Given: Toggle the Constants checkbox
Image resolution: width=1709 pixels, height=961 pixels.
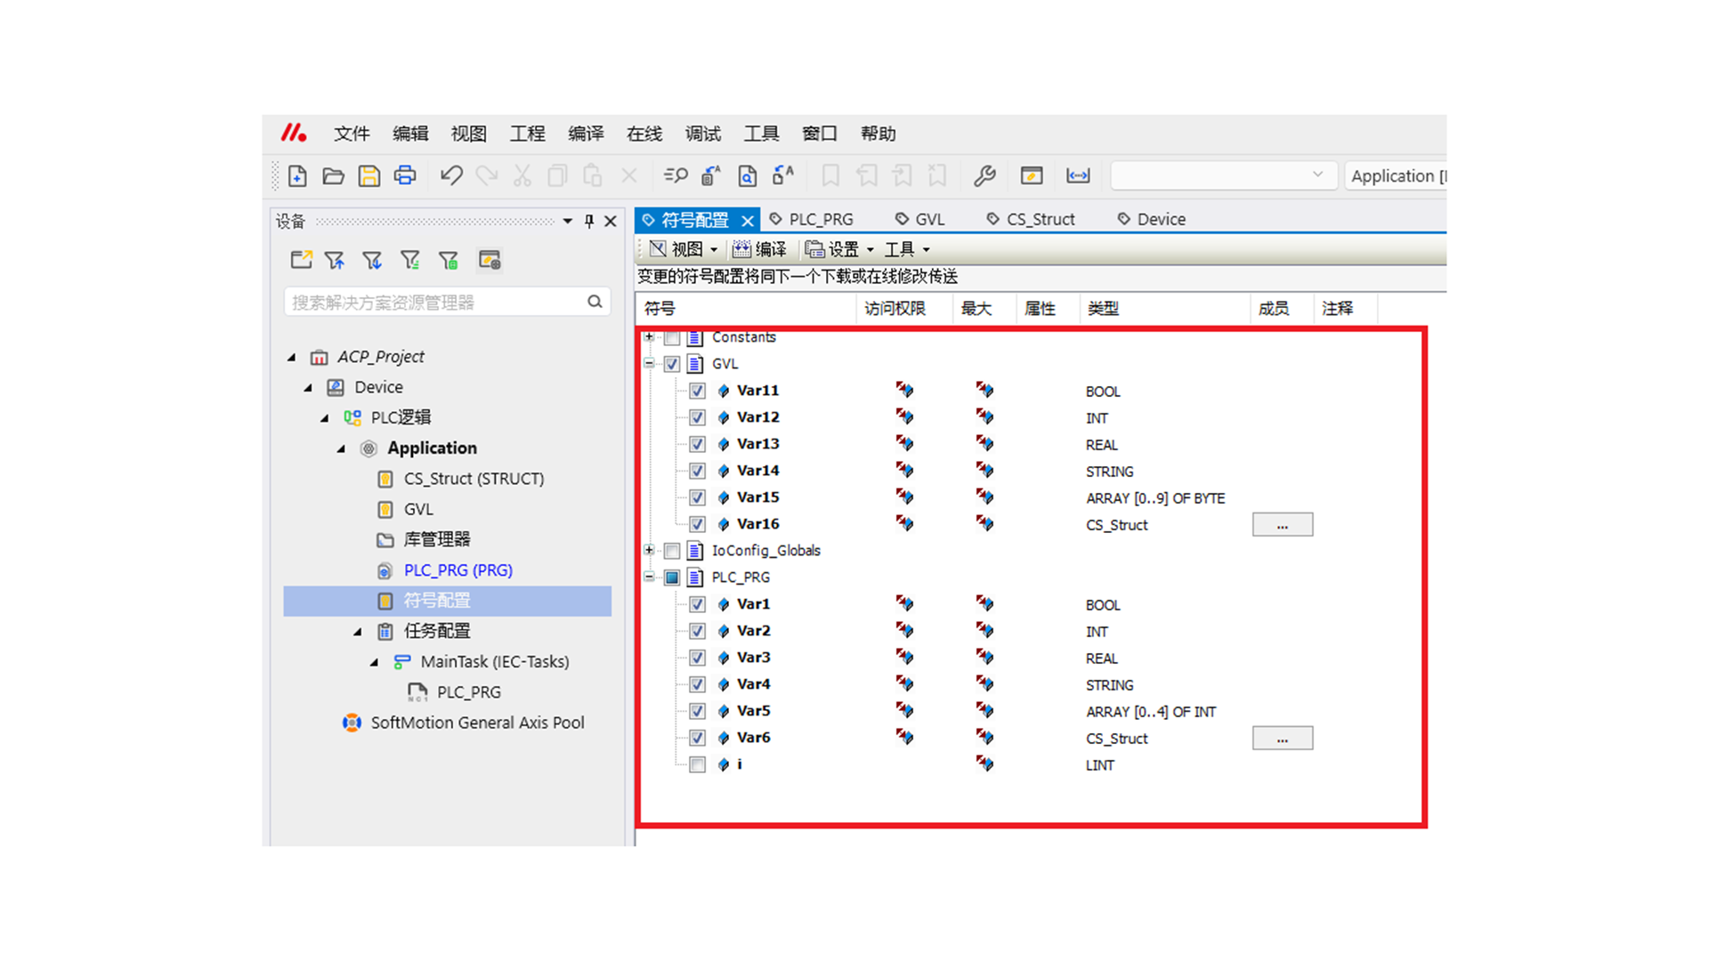Looking at the screenshot, I should point(672,337).
